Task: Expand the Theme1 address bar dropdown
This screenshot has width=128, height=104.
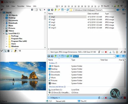Action: point(114,10)
